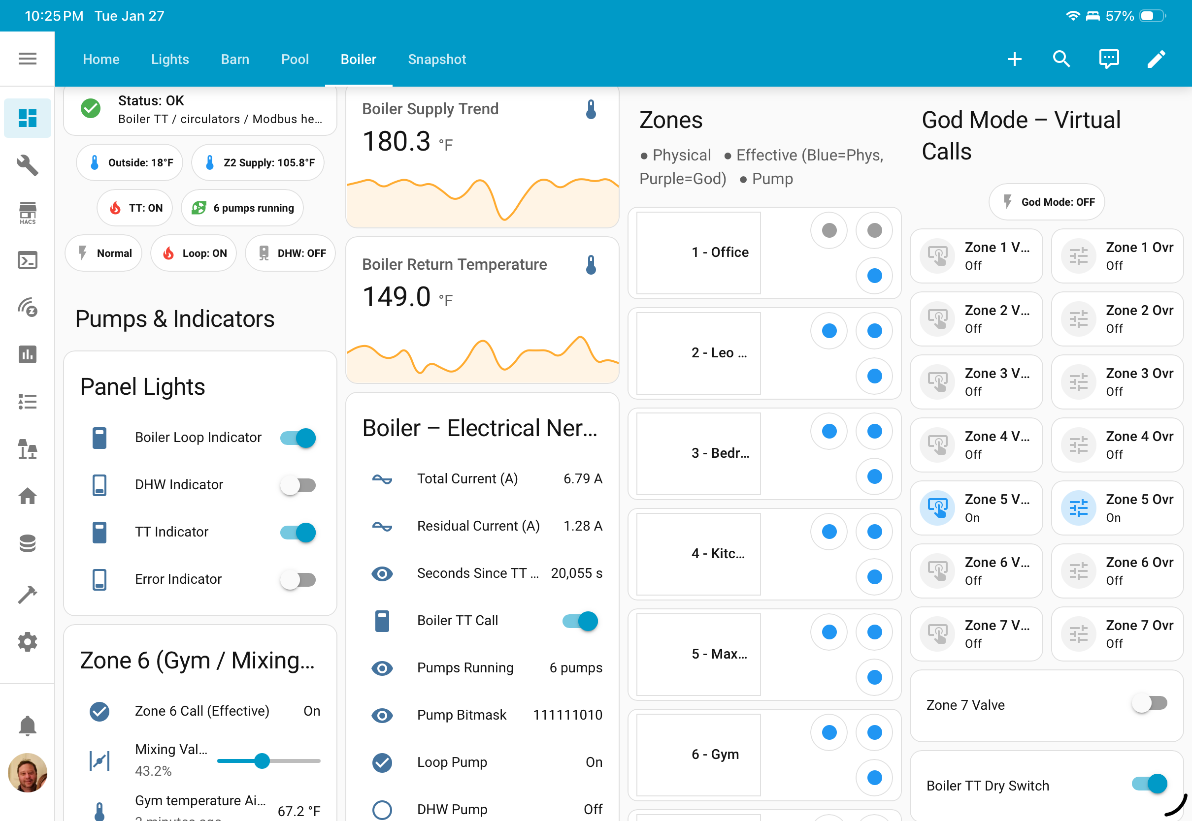The image size is (1192, 821).
Task: Click the God Mode: OFF chip
Action: 1047,202
